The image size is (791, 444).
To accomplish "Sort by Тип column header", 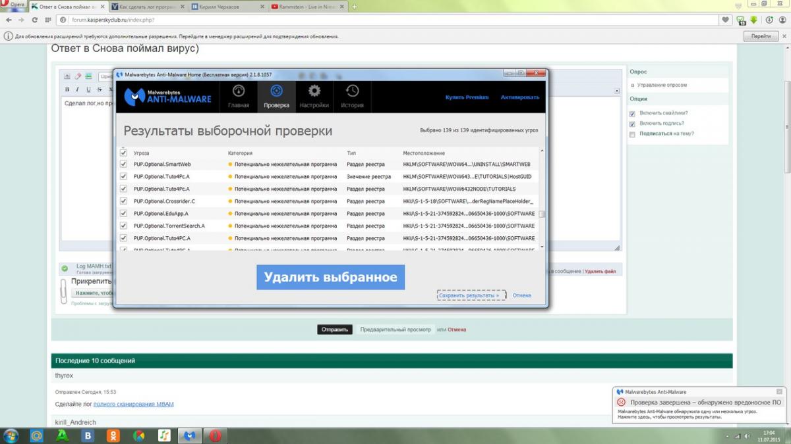I will (351, 153).
